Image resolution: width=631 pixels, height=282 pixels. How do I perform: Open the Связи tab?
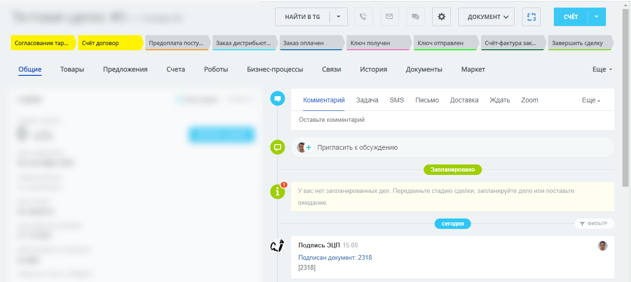click(x=331, y=69)
